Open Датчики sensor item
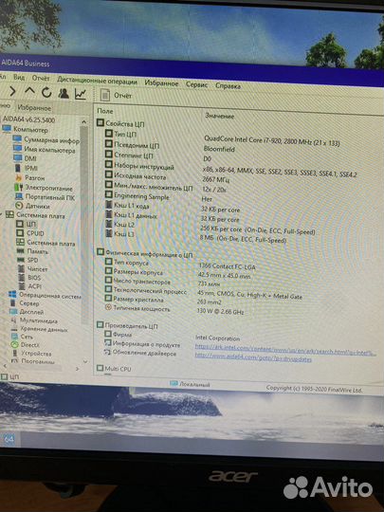384x512 pixels. coord(37,206)
